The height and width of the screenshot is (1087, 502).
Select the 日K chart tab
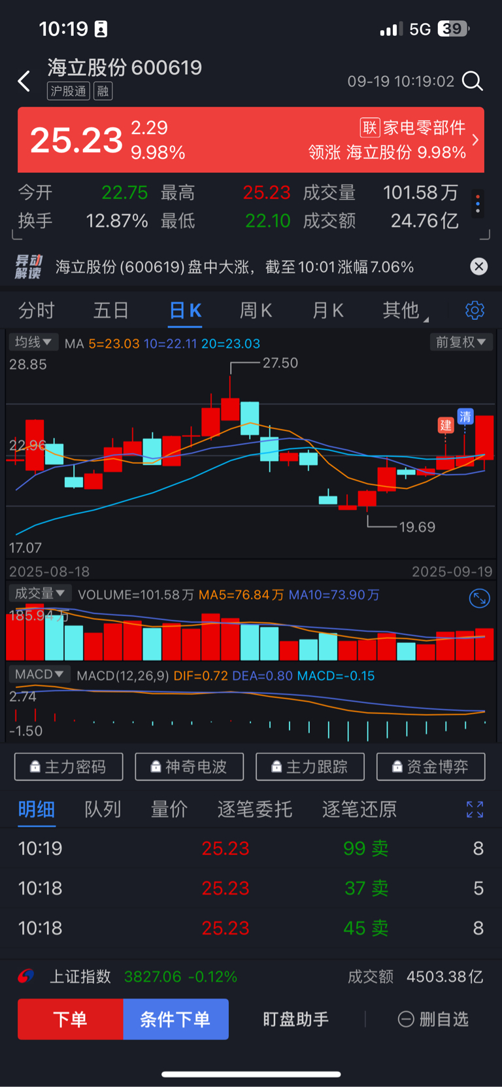click(186, 310)
